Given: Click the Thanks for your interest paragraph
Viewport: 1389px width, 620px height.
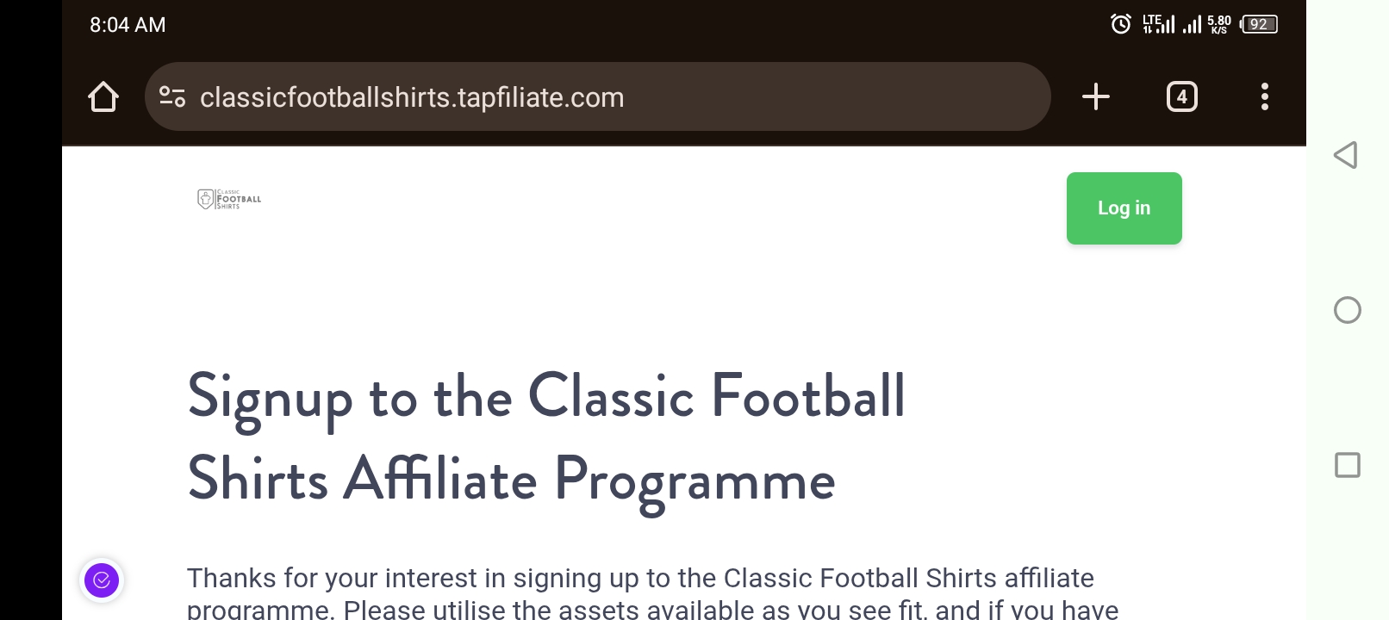Looking at the screenshot, I should click(x=652, y=592).
